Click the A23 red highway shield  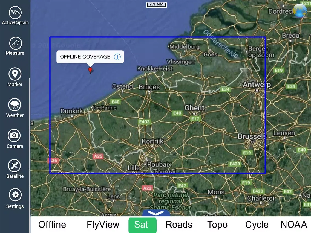pyautogui.click(x=147, y=188)
